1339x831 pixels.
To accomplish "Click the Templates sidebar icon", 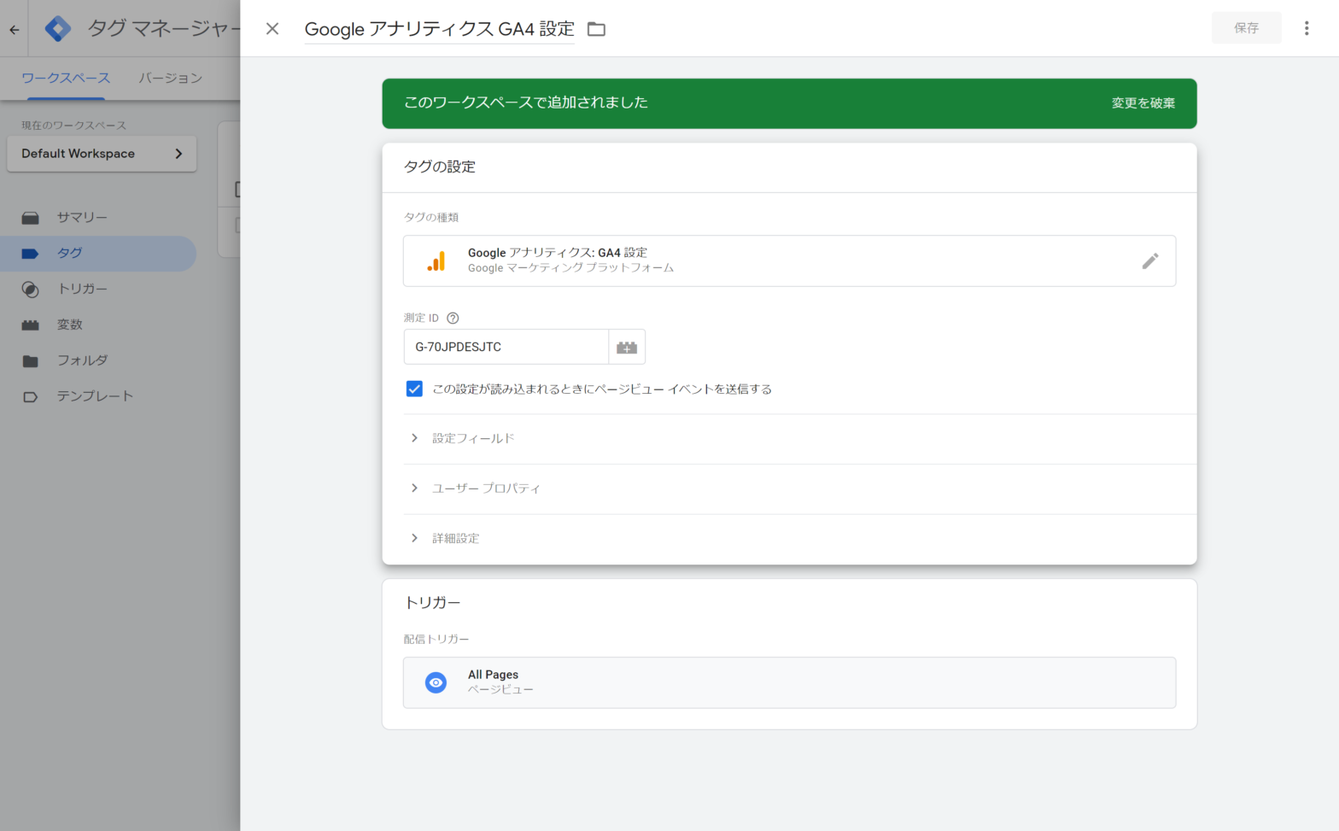I will tap(31, 397).
